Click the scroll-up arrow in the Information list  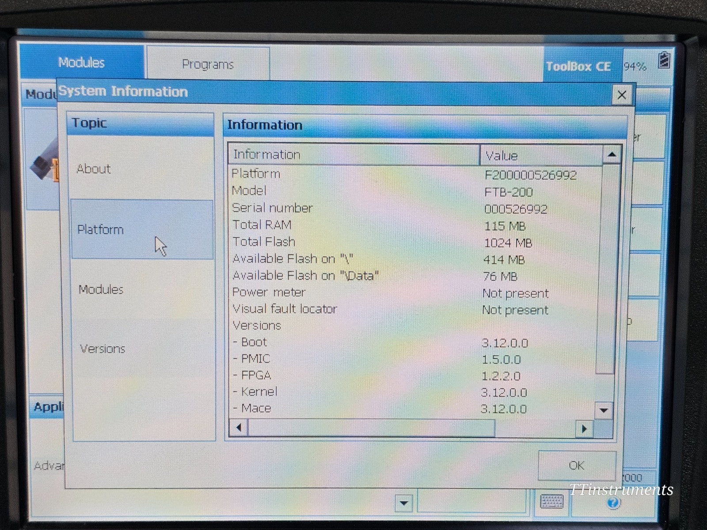tap(612, 155)
